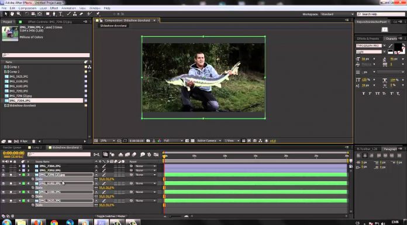Select the Pan Behind anchor point tool
The width and height of the screenshot is (407, 225).
point(40,14)
